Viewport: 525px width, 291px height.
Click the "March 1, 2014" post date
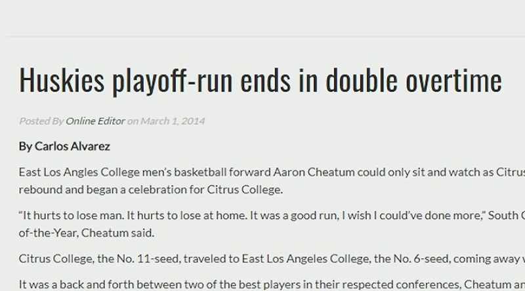click(x=173, y=121)
